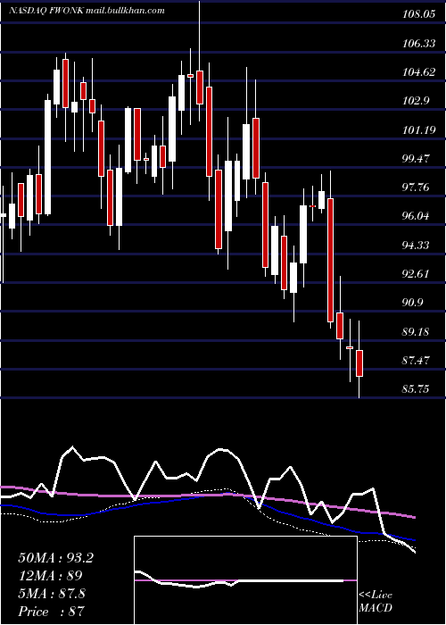Click the 85.75 price axis label
Image resolution: width=446 pixels, height=625 pixels.
point(417,388)
